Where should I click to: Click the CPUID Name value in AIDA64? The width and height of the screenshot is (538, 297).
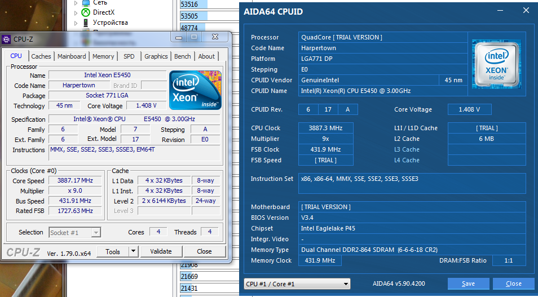tap(383, 91)
